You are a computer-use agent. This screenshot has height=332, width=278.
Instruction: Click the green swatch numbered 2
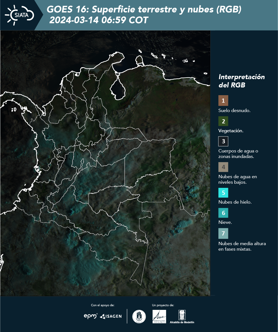tap(223, 121)
